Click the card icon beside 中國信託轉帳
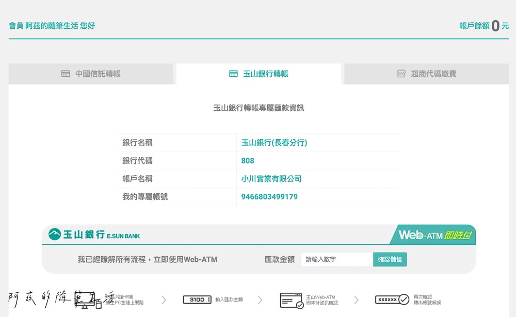Image resolution: width=516 pixels, height=317 pixels. point(66,74)
